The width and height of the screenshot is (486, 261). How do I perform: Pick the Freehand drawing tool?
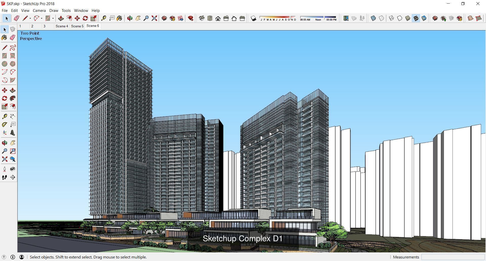(x=13, y=48)
